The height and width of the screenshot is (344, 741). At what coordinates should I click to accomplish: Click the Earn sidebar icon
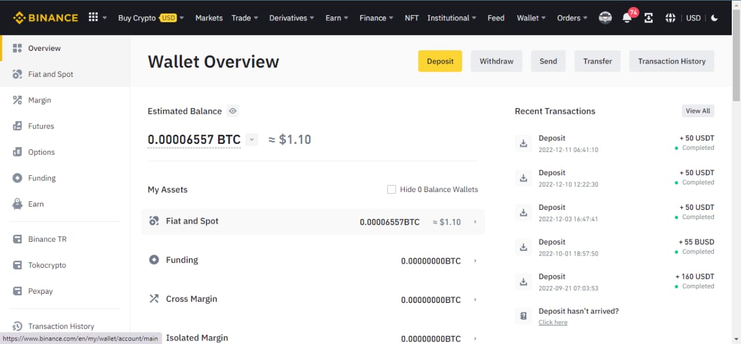tap(17, 204)
